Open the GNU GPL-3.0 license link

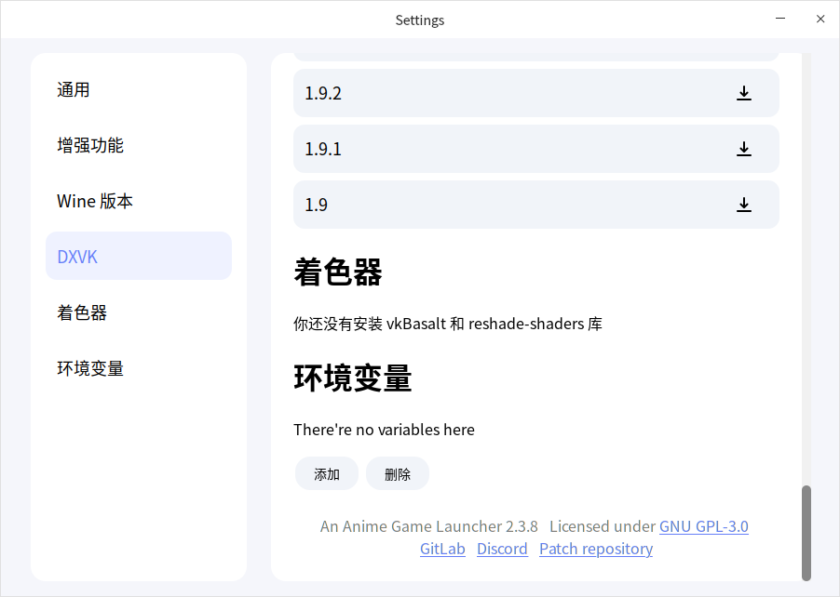[703, 526]
